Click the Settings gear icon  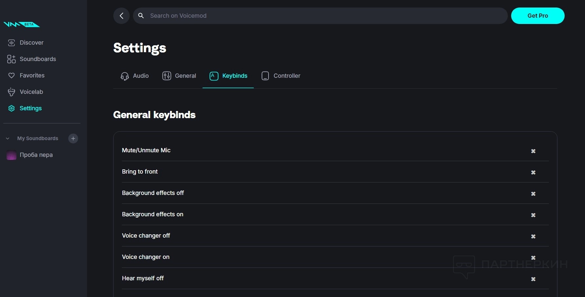pyautogui.click(x=11, y=108)
